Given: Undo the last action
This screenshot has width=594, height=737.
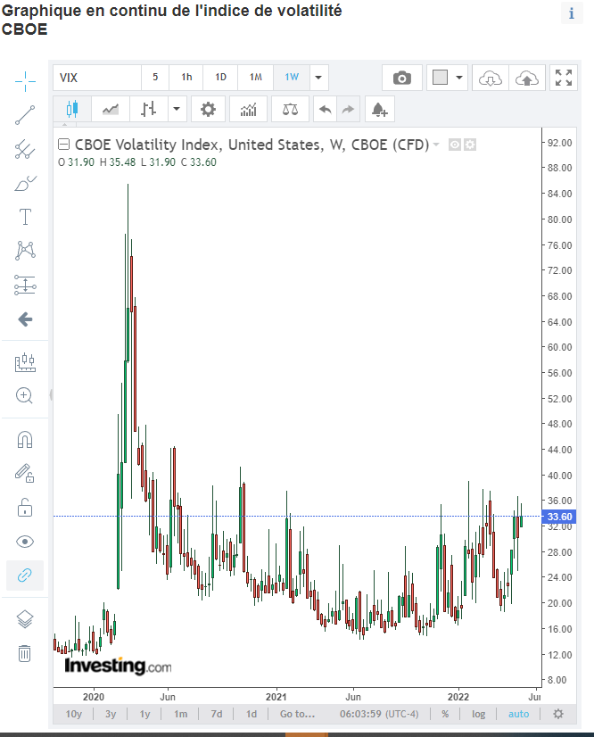Looking at the screenshot, I should (326, 109).
